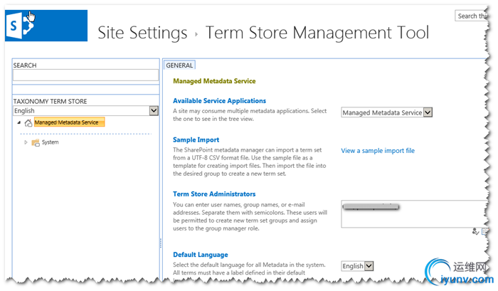
Task: Click the term store home icon
Action: [28, 122]
